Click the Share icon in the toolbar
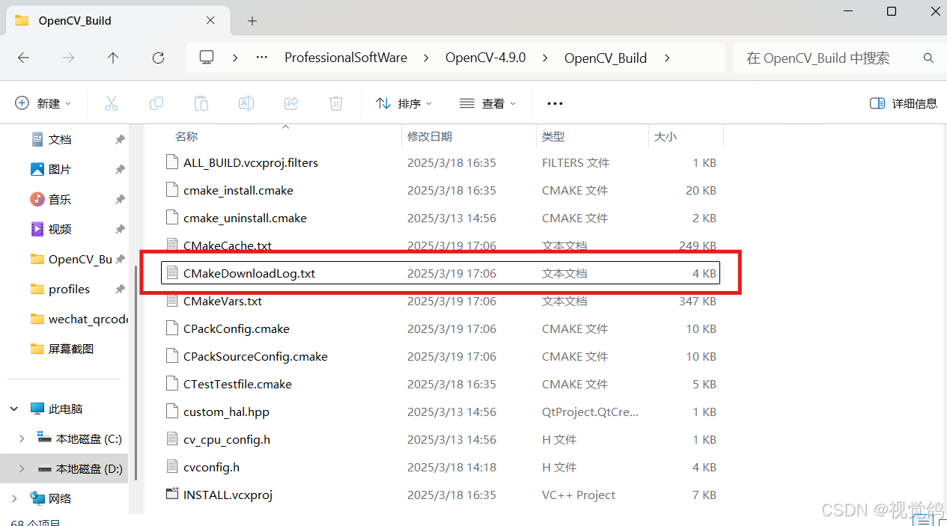This screenshot has width=947, height=526. click(290, 103)
